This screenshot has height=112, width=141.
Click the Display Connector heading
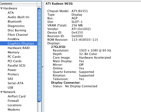point(66,83)
